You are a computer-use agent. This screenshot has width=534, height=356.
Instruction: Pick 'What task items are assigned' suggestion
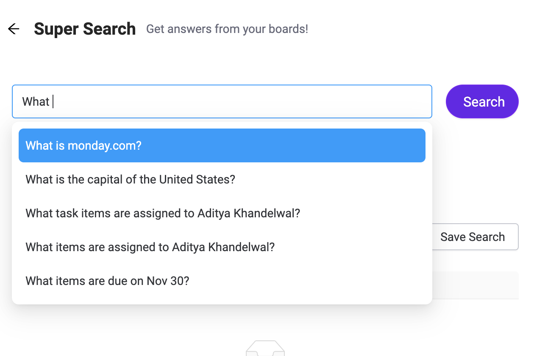click(x=162, y=213)
